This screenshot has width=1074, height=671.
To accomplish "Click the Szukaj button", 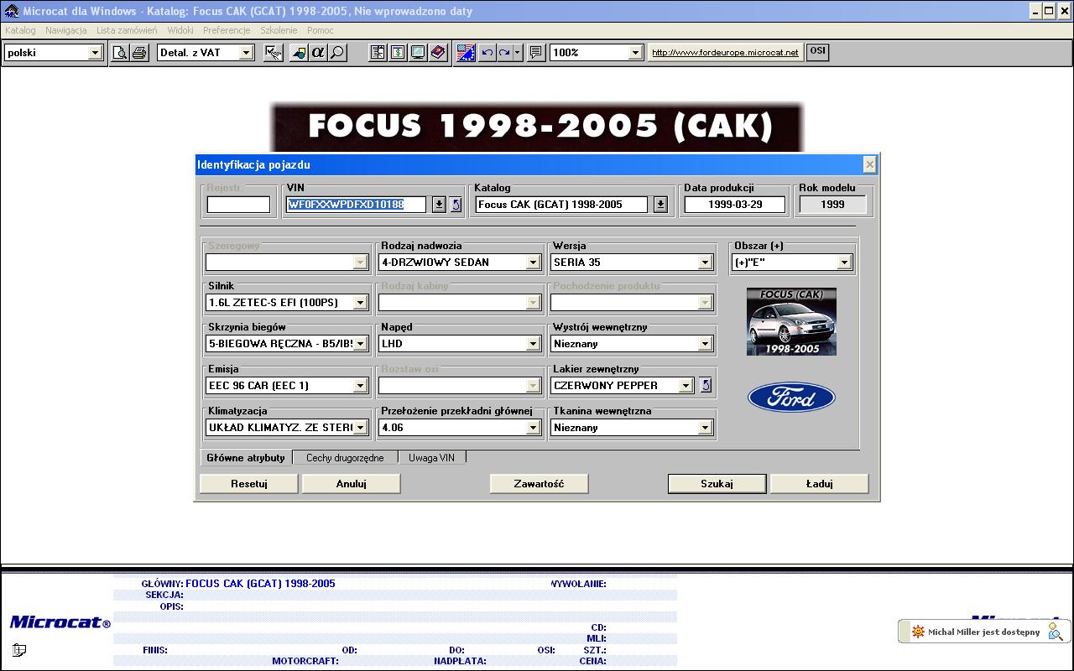I will point(717,484).
